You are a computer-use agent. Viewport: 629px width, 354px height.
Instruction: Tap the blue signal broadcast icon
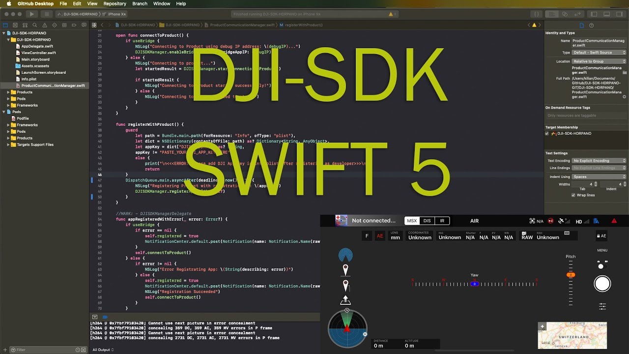point(345,255)
